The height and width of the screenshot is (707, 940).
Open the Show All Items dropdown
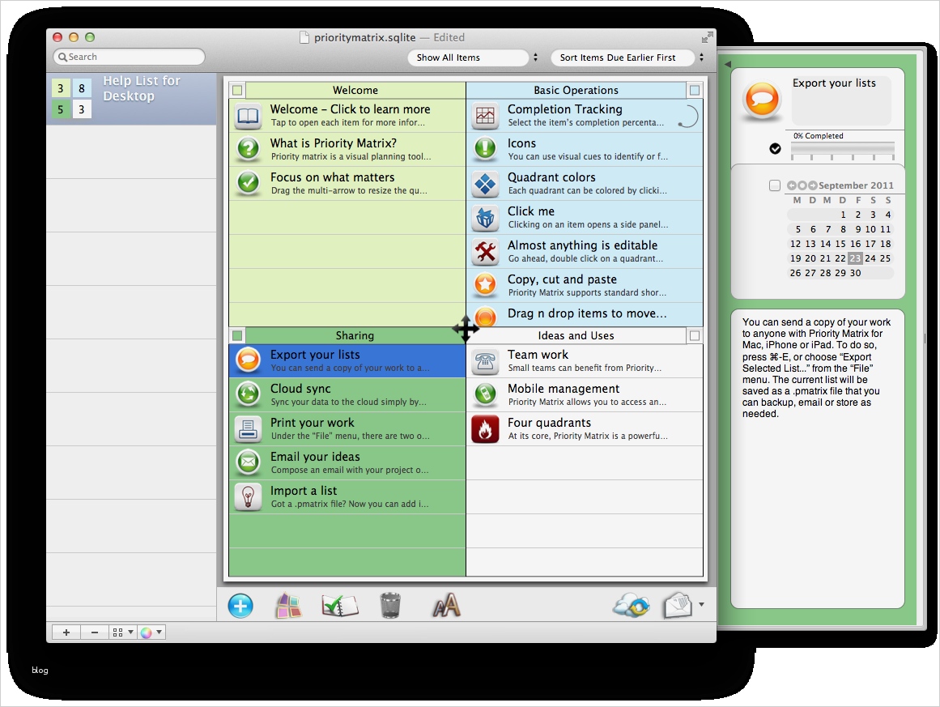coord(474,57)
